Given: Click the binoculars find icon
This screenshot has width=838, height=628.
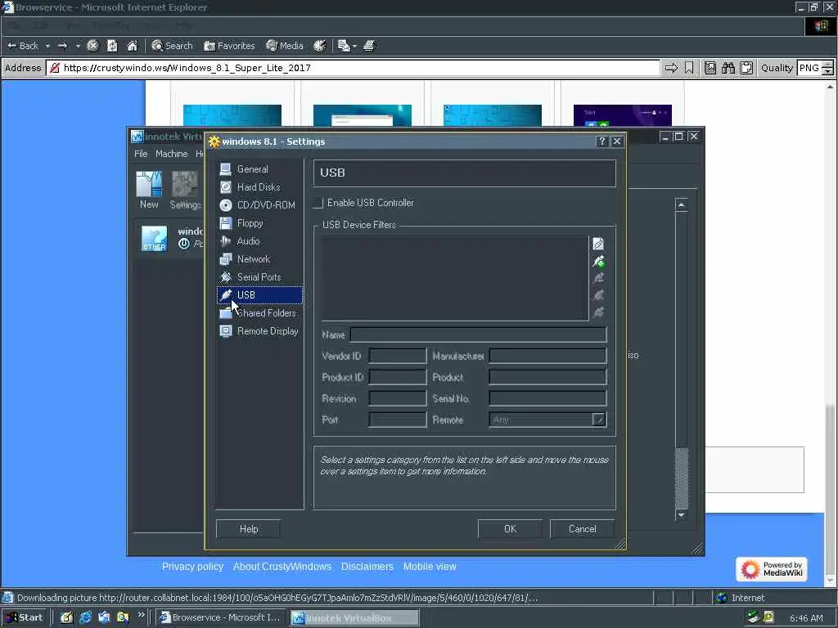Looking at the screenshot, I should coord(728,68).
